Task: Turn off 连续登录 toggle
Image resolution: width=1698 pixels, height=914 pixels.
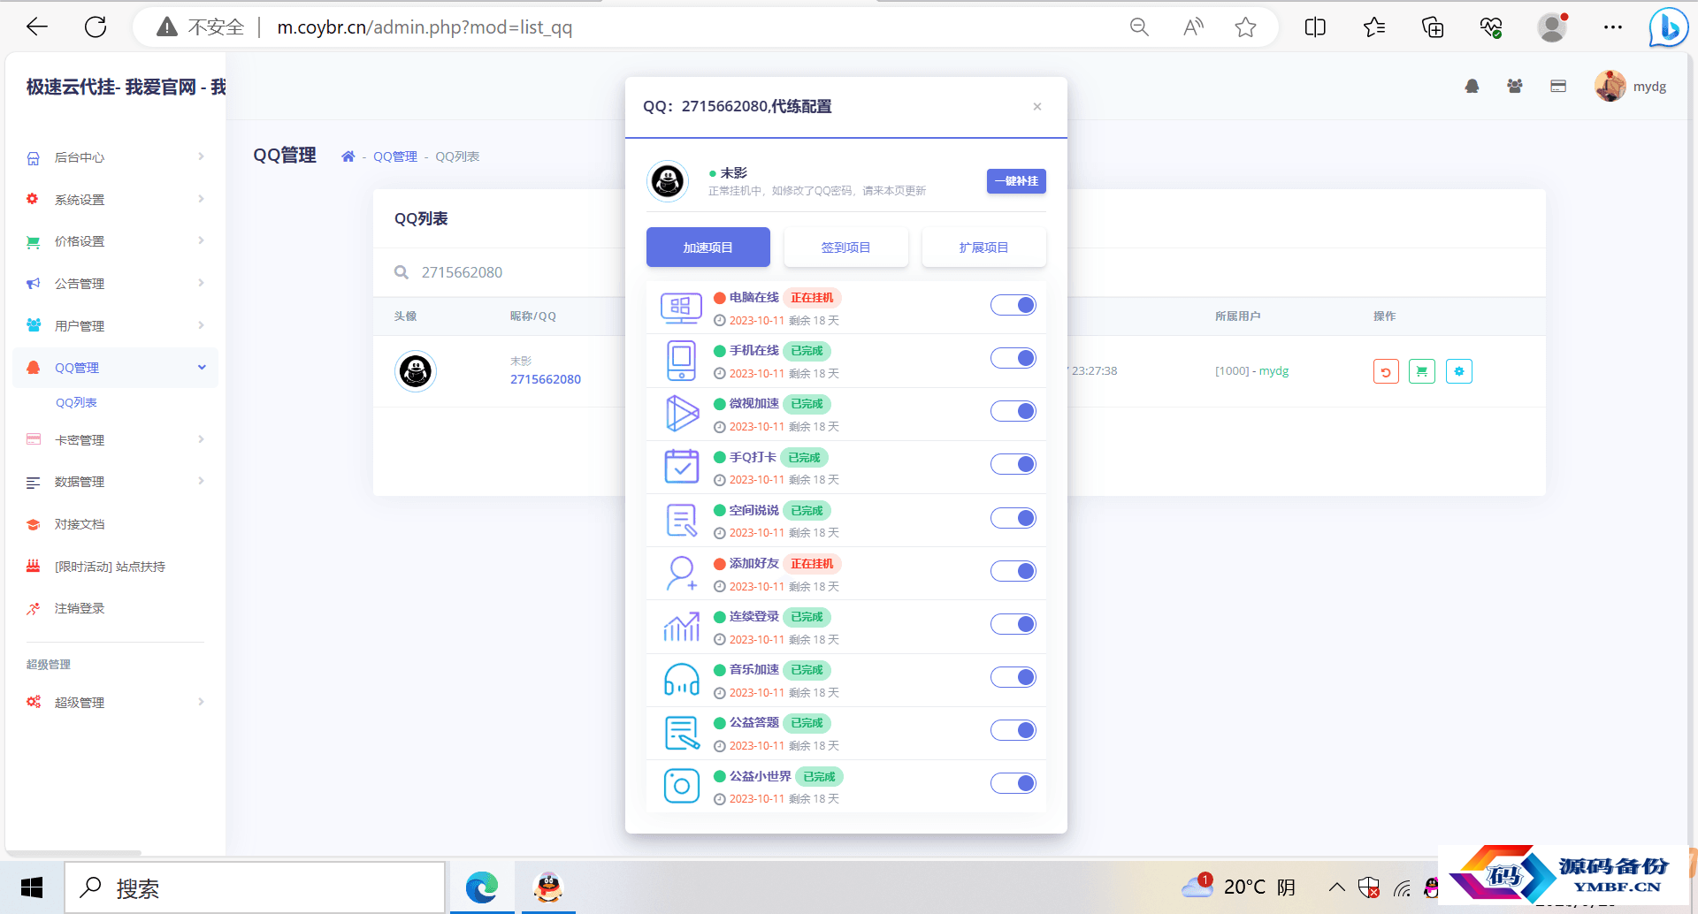Action: click(x=1013, y=624)
